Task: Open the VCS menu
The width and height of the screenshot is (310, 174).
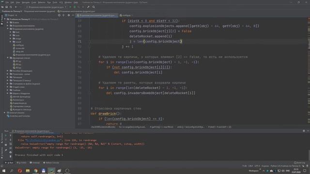Action: click(61, 2)
